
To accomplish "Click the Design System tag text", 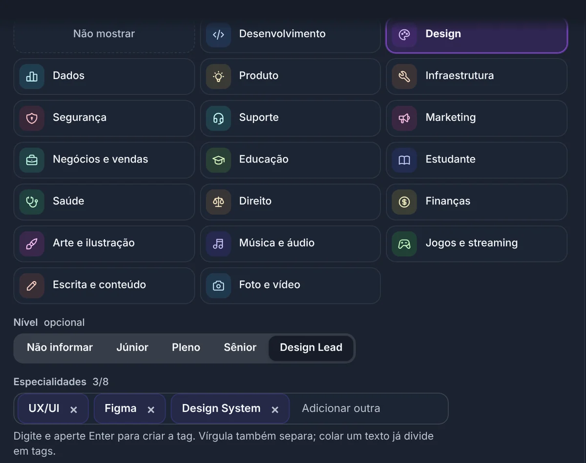I will [x=221, y=409].
